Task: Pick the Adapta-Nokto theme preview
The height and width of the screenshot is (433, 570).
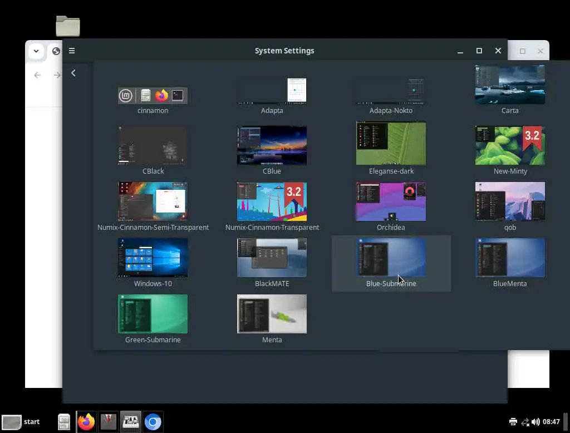Action: coord(391,91)
